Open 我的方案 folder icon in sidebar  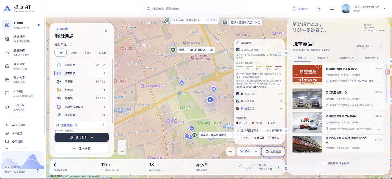click(x=7, y=80)
